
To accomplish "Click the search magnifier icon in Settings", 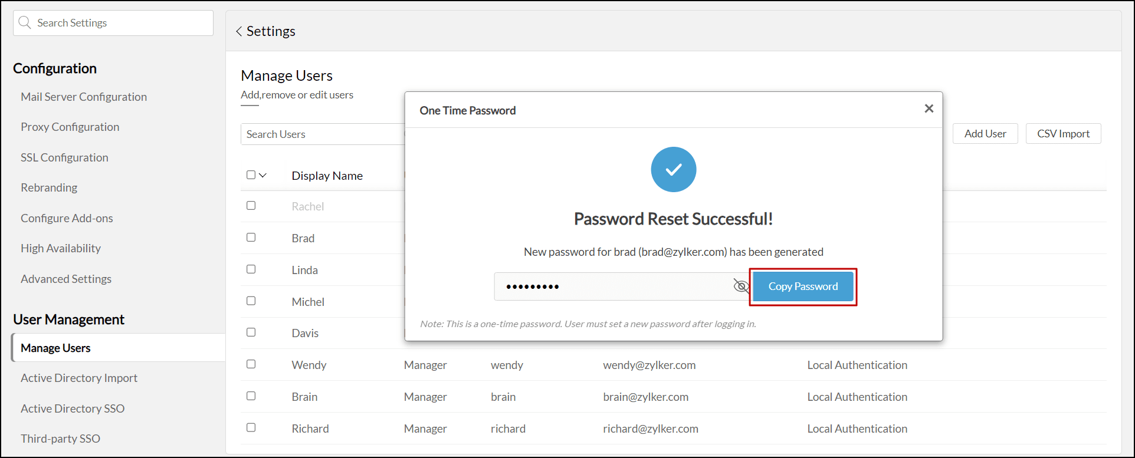I will pyautogui.click(x=25, y=23).
